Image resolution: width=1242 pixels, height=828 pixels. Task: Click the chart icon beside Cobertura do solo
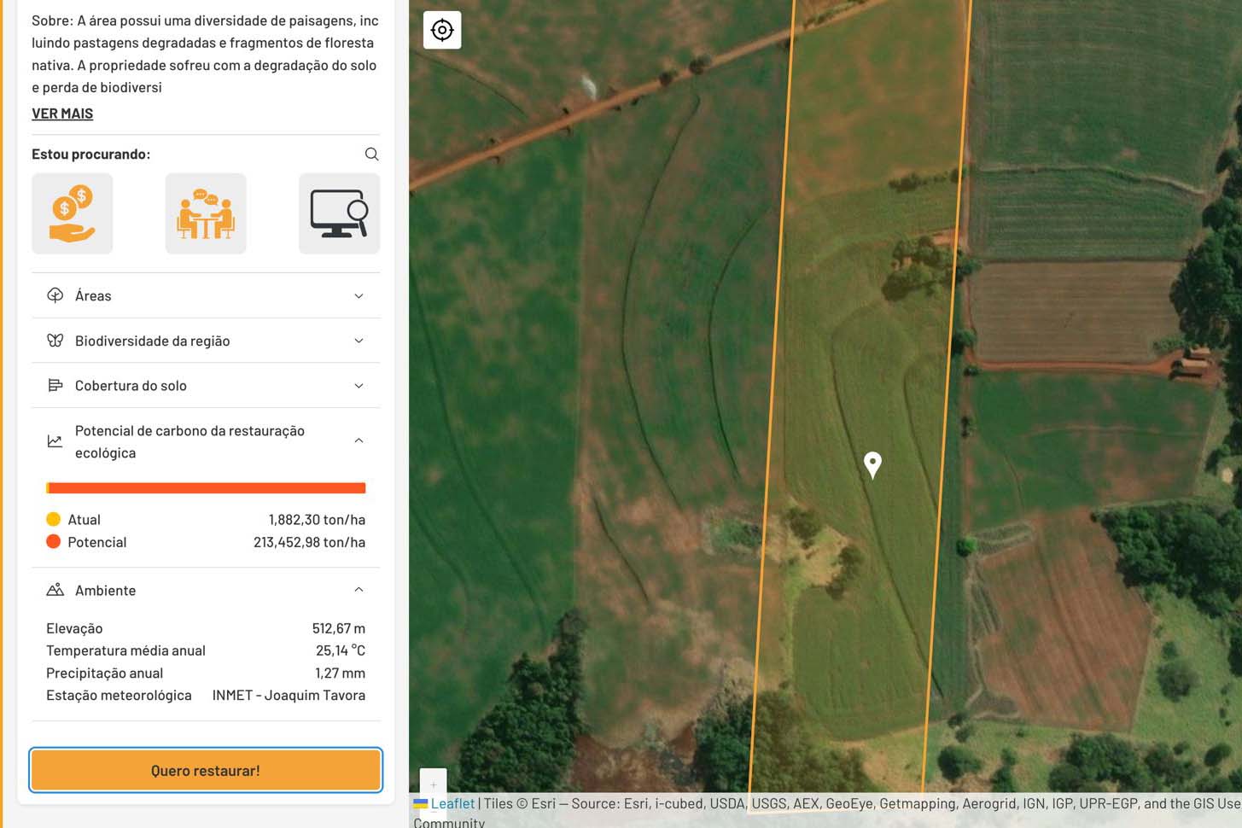tap(55, 385)
